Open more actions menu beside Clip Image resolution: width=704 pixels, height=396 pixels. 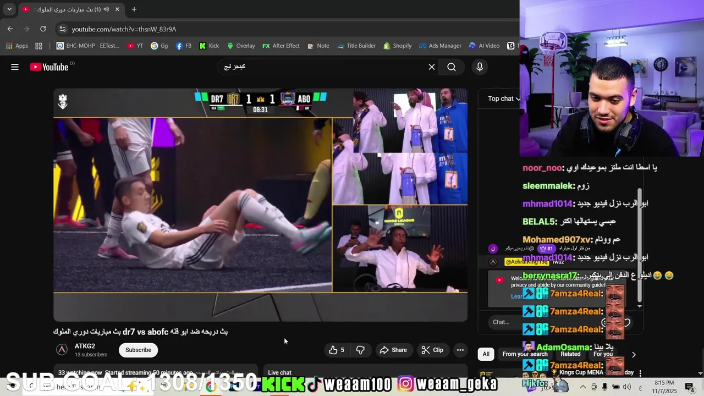[460, 350]
